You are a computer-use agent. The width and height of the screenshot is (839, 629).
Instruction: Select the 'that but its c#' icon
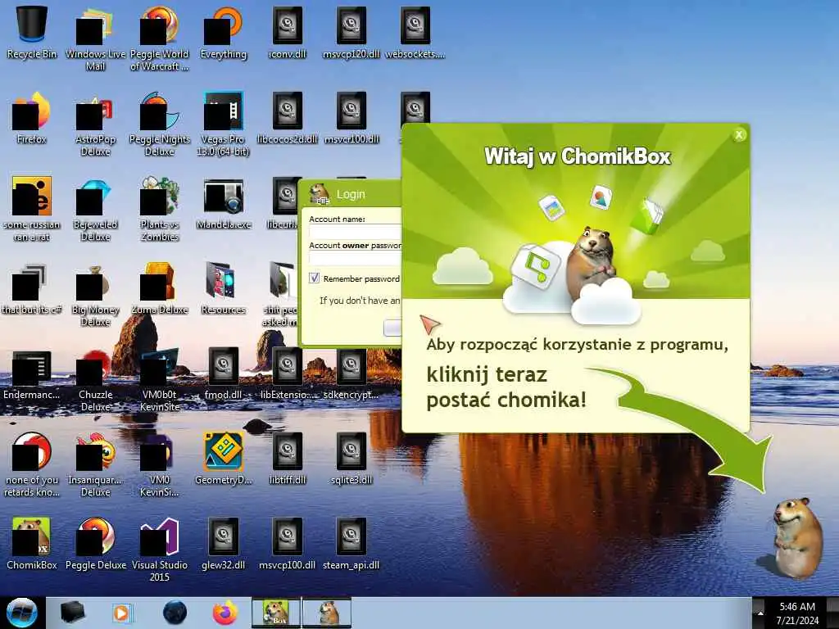[x=32, y=287]
